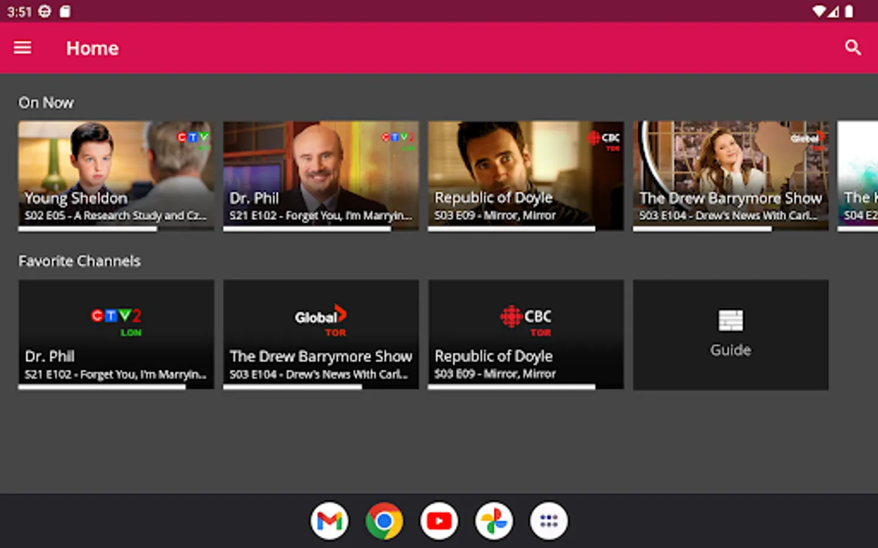This screenshot has height=548, width=878.
Task: Open the app drawer icon
Action: click(x=549, y=521)
